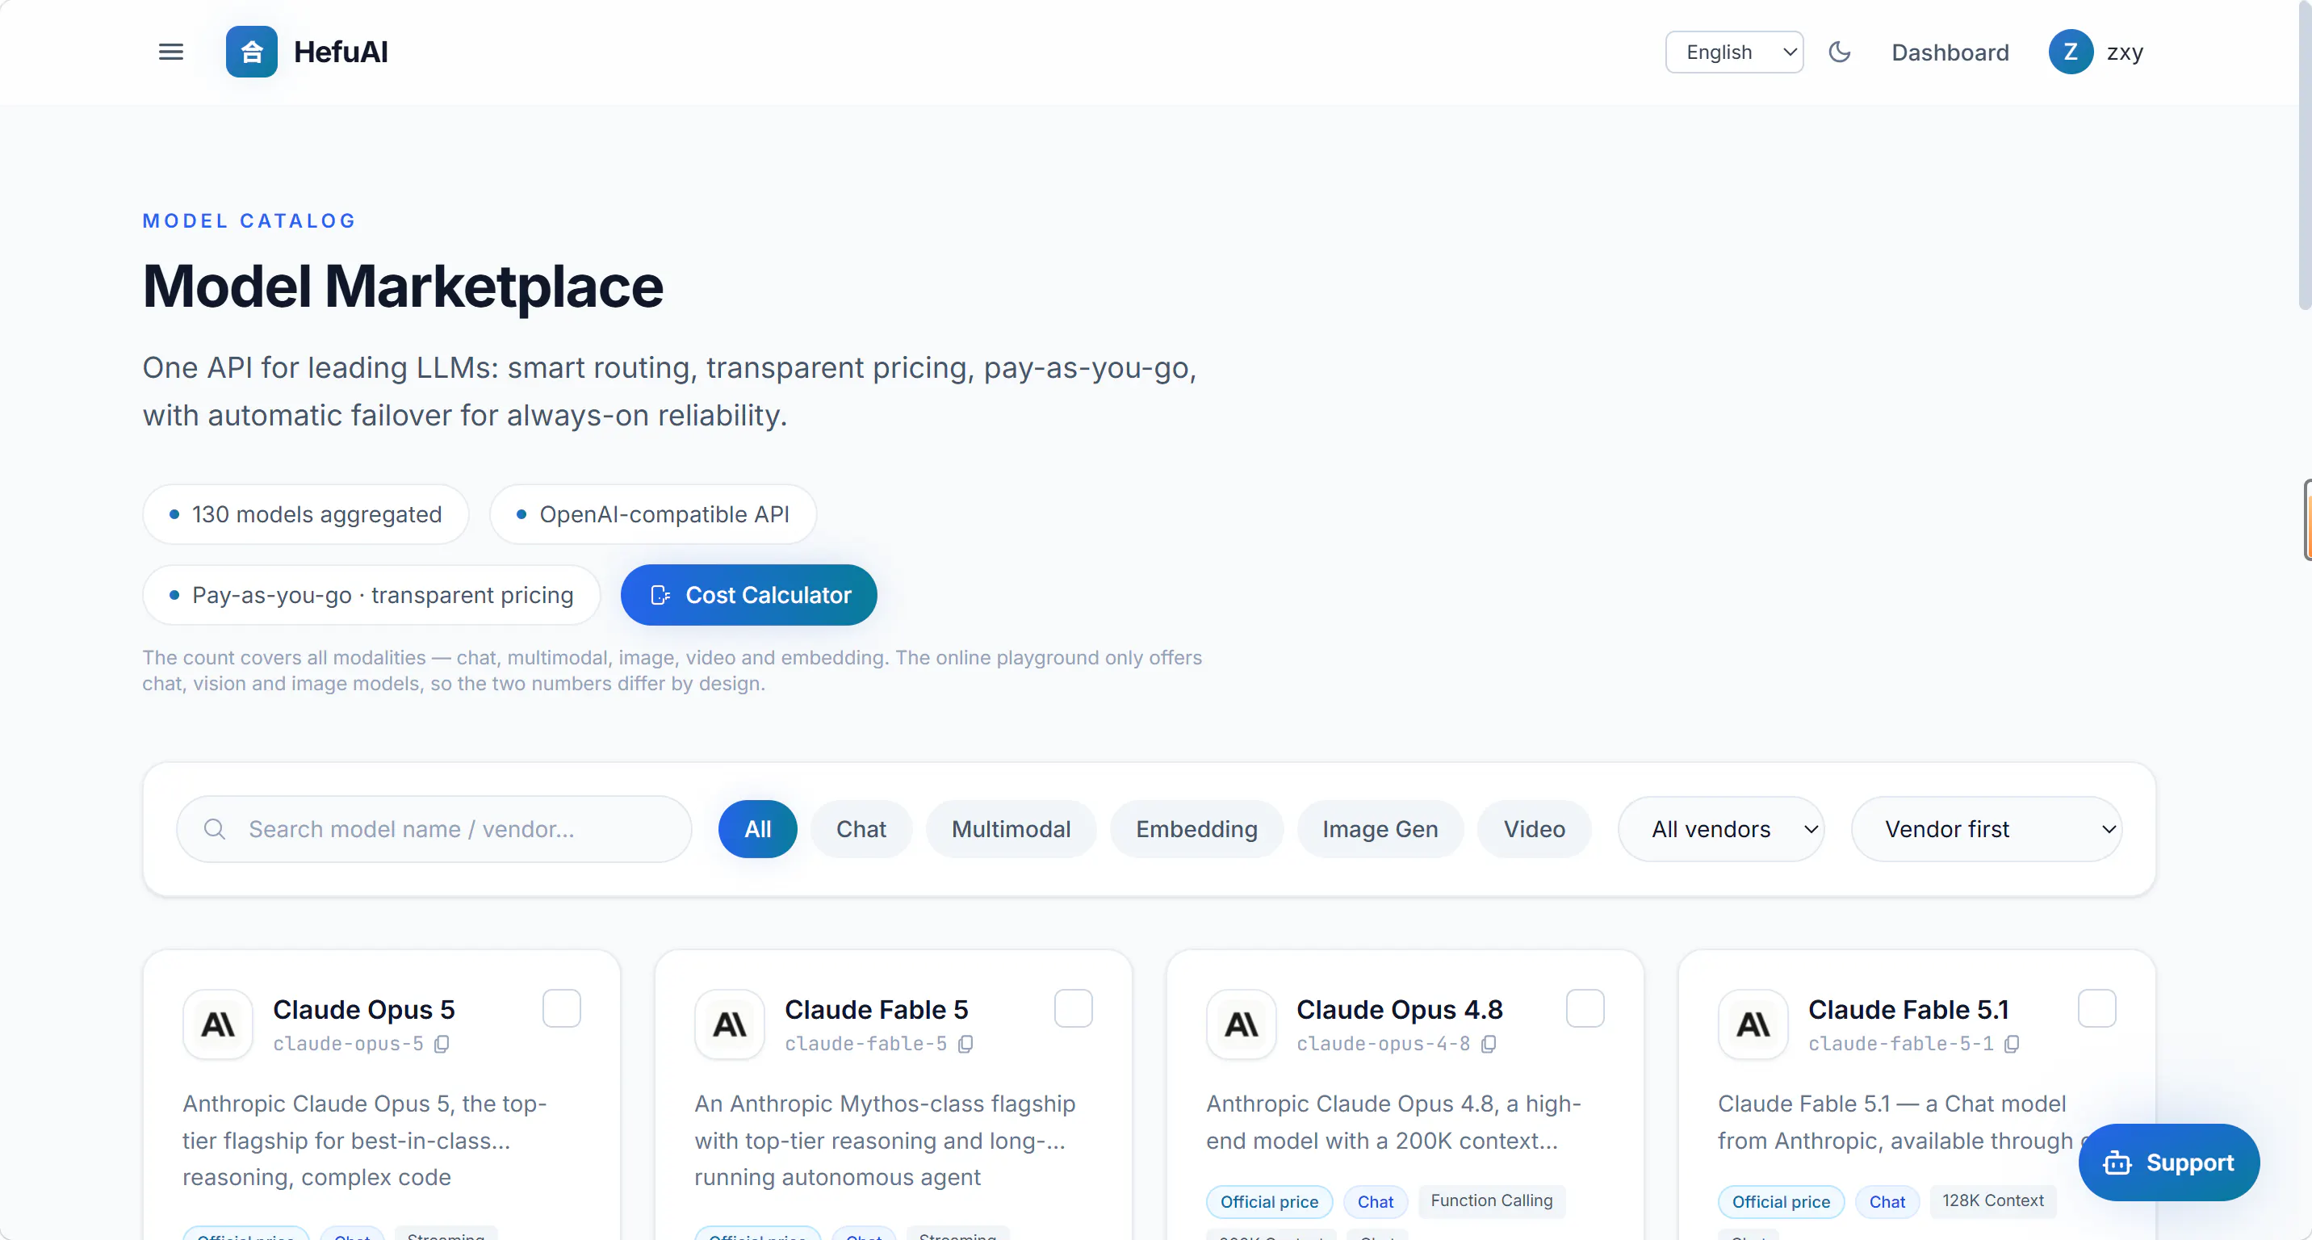Click the Z user avatar

pyautogui.click(x=2071, y=52)
